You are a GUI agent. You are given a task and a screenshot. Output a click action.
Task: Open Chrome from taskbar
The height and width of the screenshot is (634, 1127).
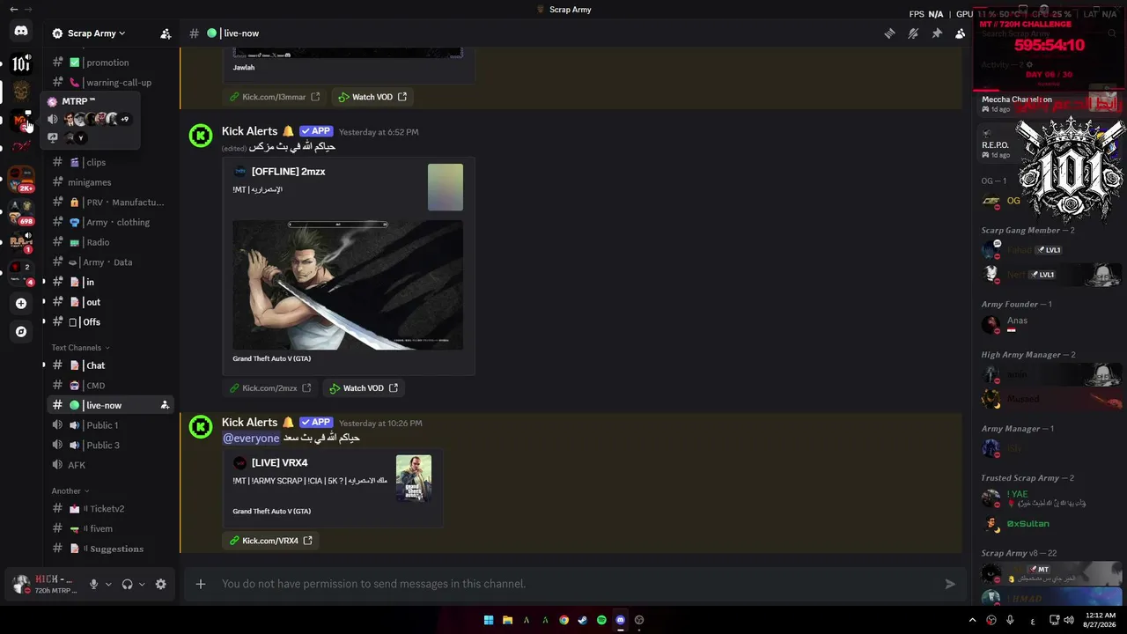click(x=563, y=620)
